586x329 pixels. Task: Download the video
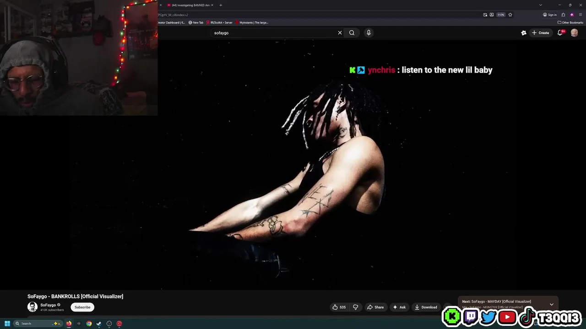[426, 307]
